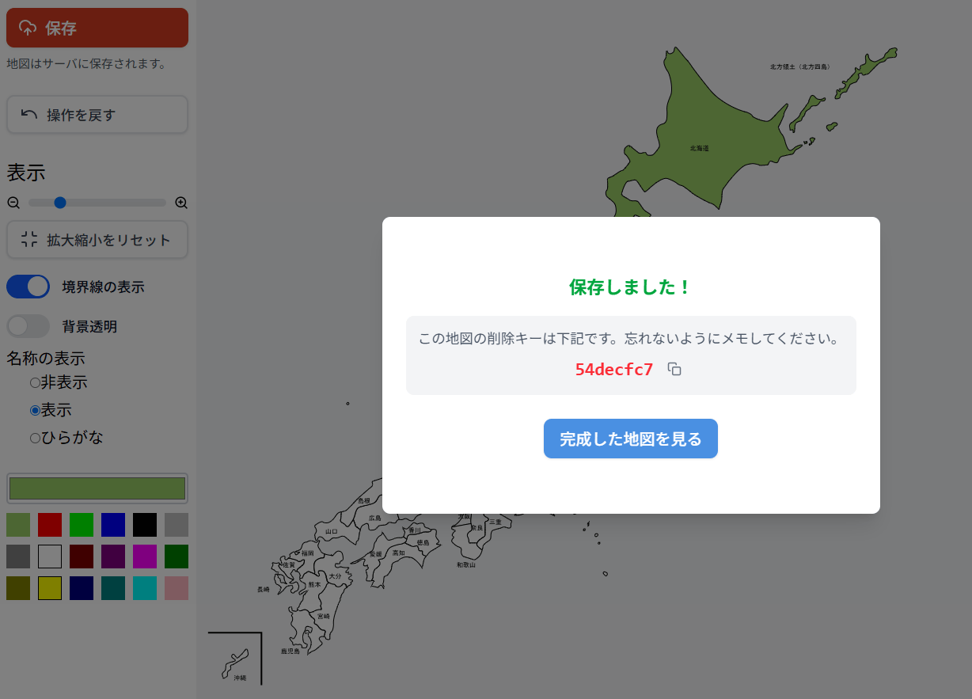Screen dimensions: 972x699
Task: Toggle 境界線の表示 border switch
Action: tap(28, 287)
